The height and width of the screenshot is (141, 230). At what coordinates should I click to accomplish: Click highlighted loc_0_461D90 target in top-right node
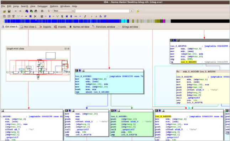click(x=188, y=62)
